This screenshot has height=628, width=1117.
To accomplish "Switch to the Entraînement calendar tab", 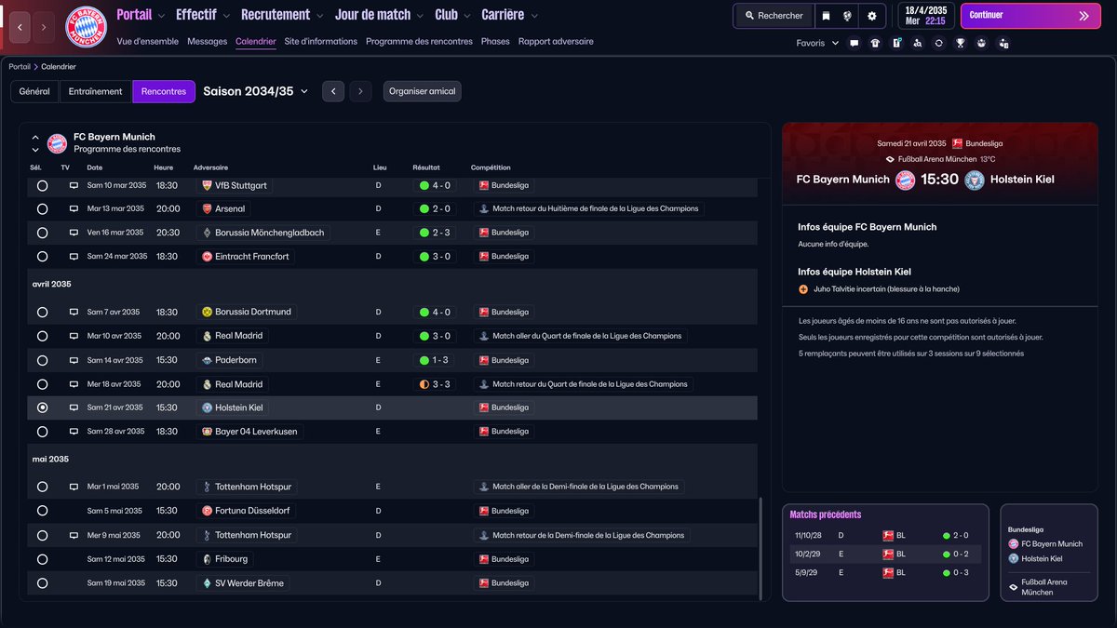I will 96,91.
